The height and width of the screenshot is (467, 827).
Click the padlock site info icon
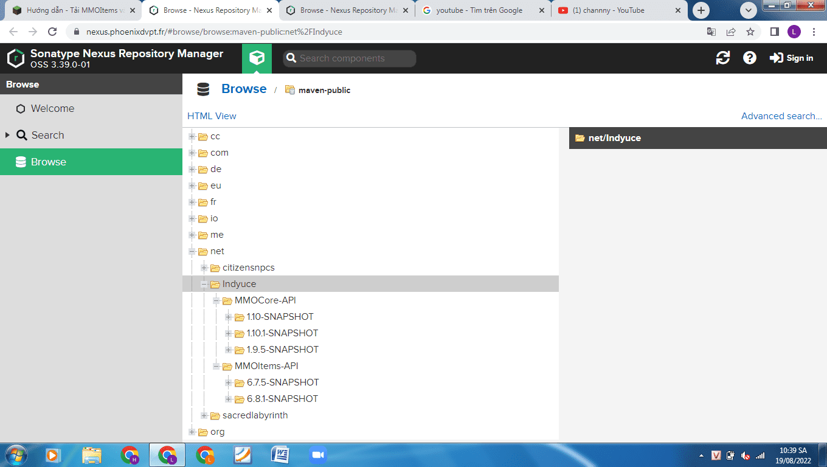(77, 32)
